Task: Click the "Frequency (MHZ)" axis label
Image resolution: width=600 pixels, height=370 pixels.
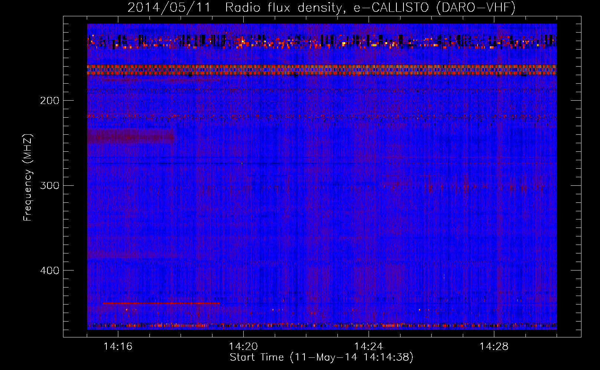Action: (x=28, y=178)
